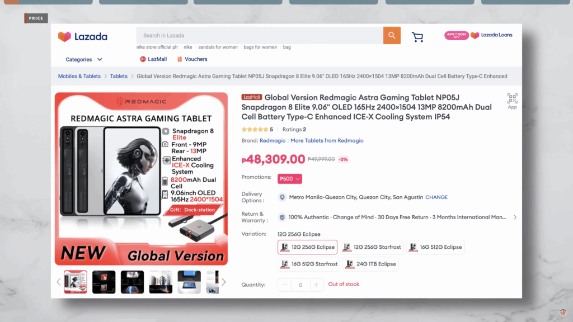Click CHANGE delivery location link
Viewport: 573px width, 322px height.
[436, 197]
